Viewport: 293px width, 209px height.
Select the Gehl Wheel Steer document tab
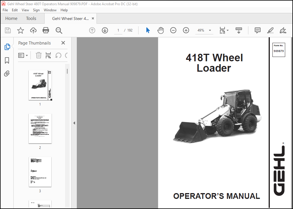tap(70, 19)
